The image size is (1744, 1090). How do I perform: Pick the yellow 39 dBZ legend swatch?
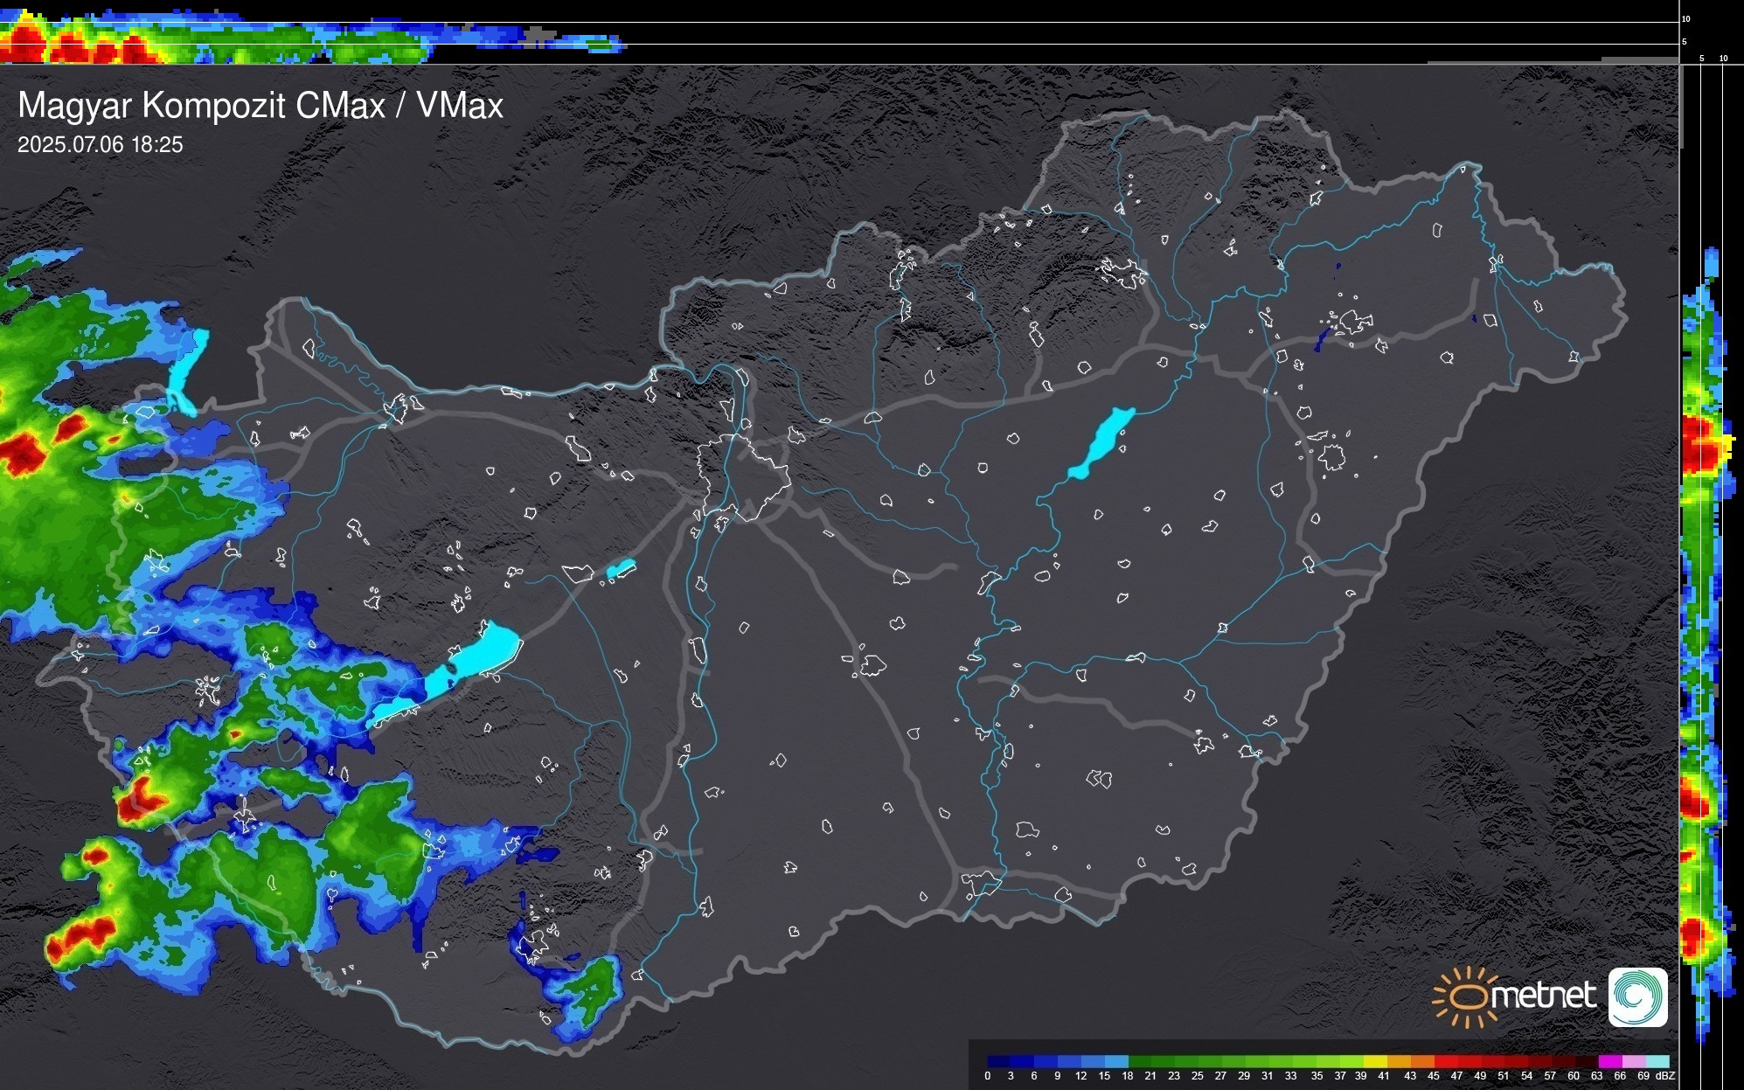[1375, 1062]
